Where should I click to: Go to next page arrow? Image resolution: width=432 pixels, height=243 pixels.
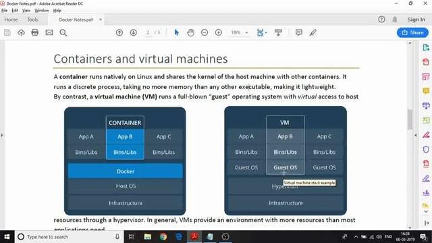point(134,33)
